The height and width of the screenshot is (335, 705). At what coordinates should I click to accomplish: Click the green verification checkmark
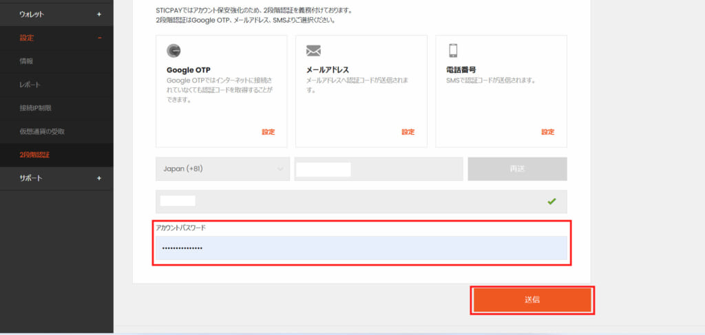coord(551,202)
